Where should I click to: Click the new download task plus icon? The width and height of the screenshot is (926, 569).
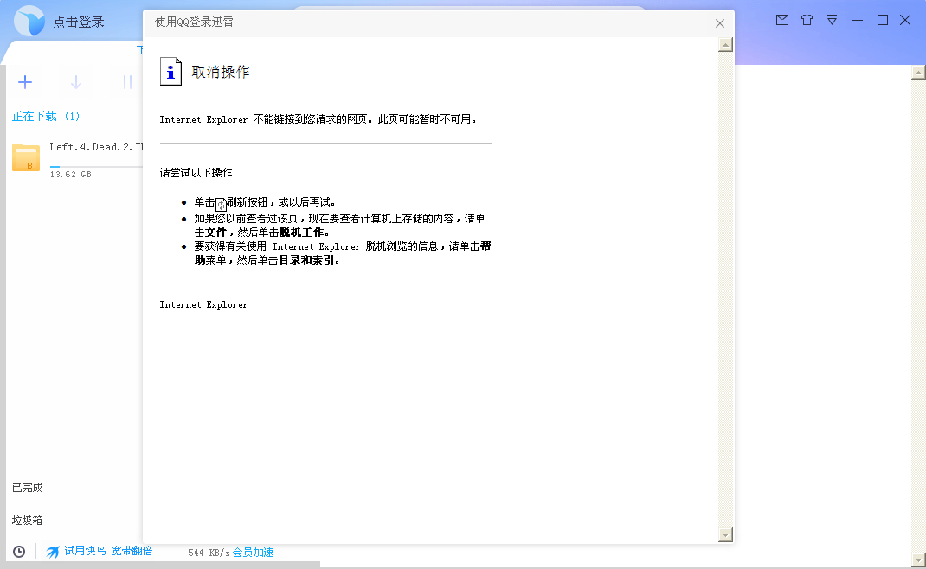(25, 82)
